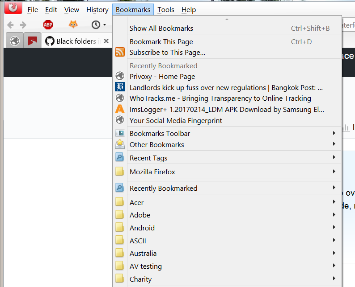Click the Android folder icon
This screenshot has height=287, width=355.
(120, 227)
